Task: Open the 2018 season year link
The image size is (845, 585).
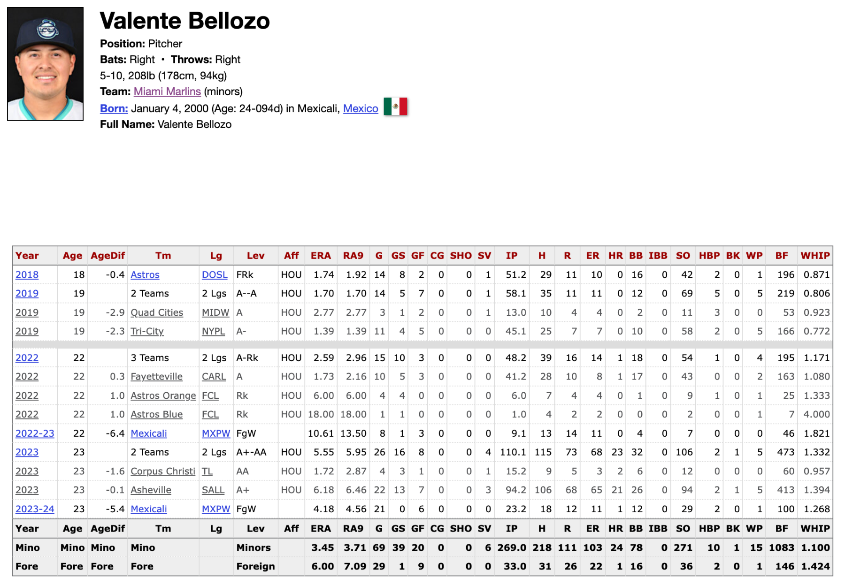Action: click(27, 275)
